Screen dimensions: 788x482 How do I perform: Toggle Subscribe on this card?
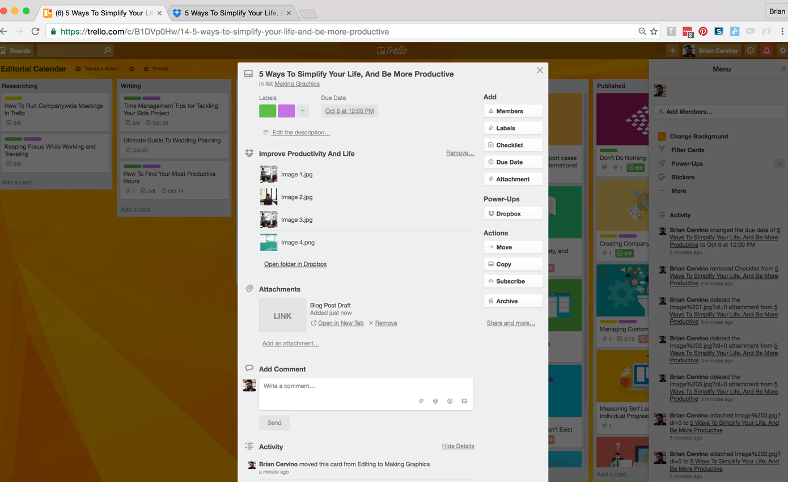click(513, 281)
